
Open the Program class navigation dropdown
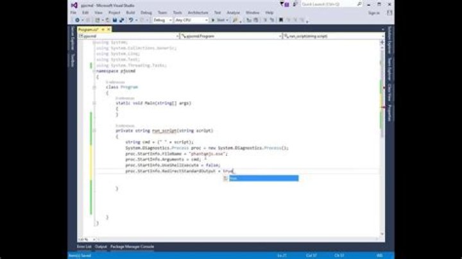click(x=231, y=36)
